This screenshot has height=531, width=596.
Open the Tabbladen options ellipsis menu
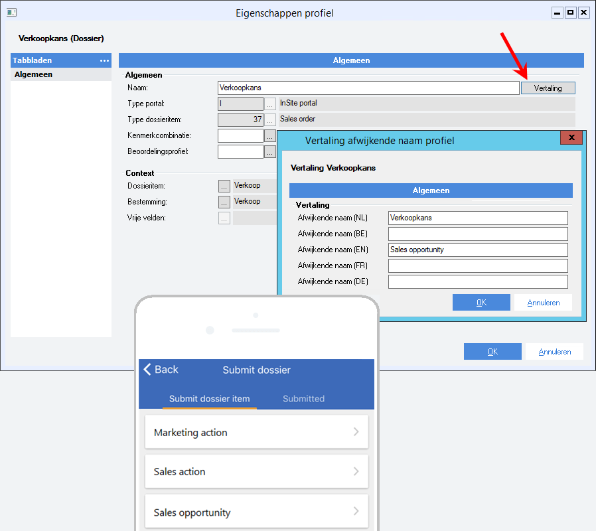tap(104, 60)
